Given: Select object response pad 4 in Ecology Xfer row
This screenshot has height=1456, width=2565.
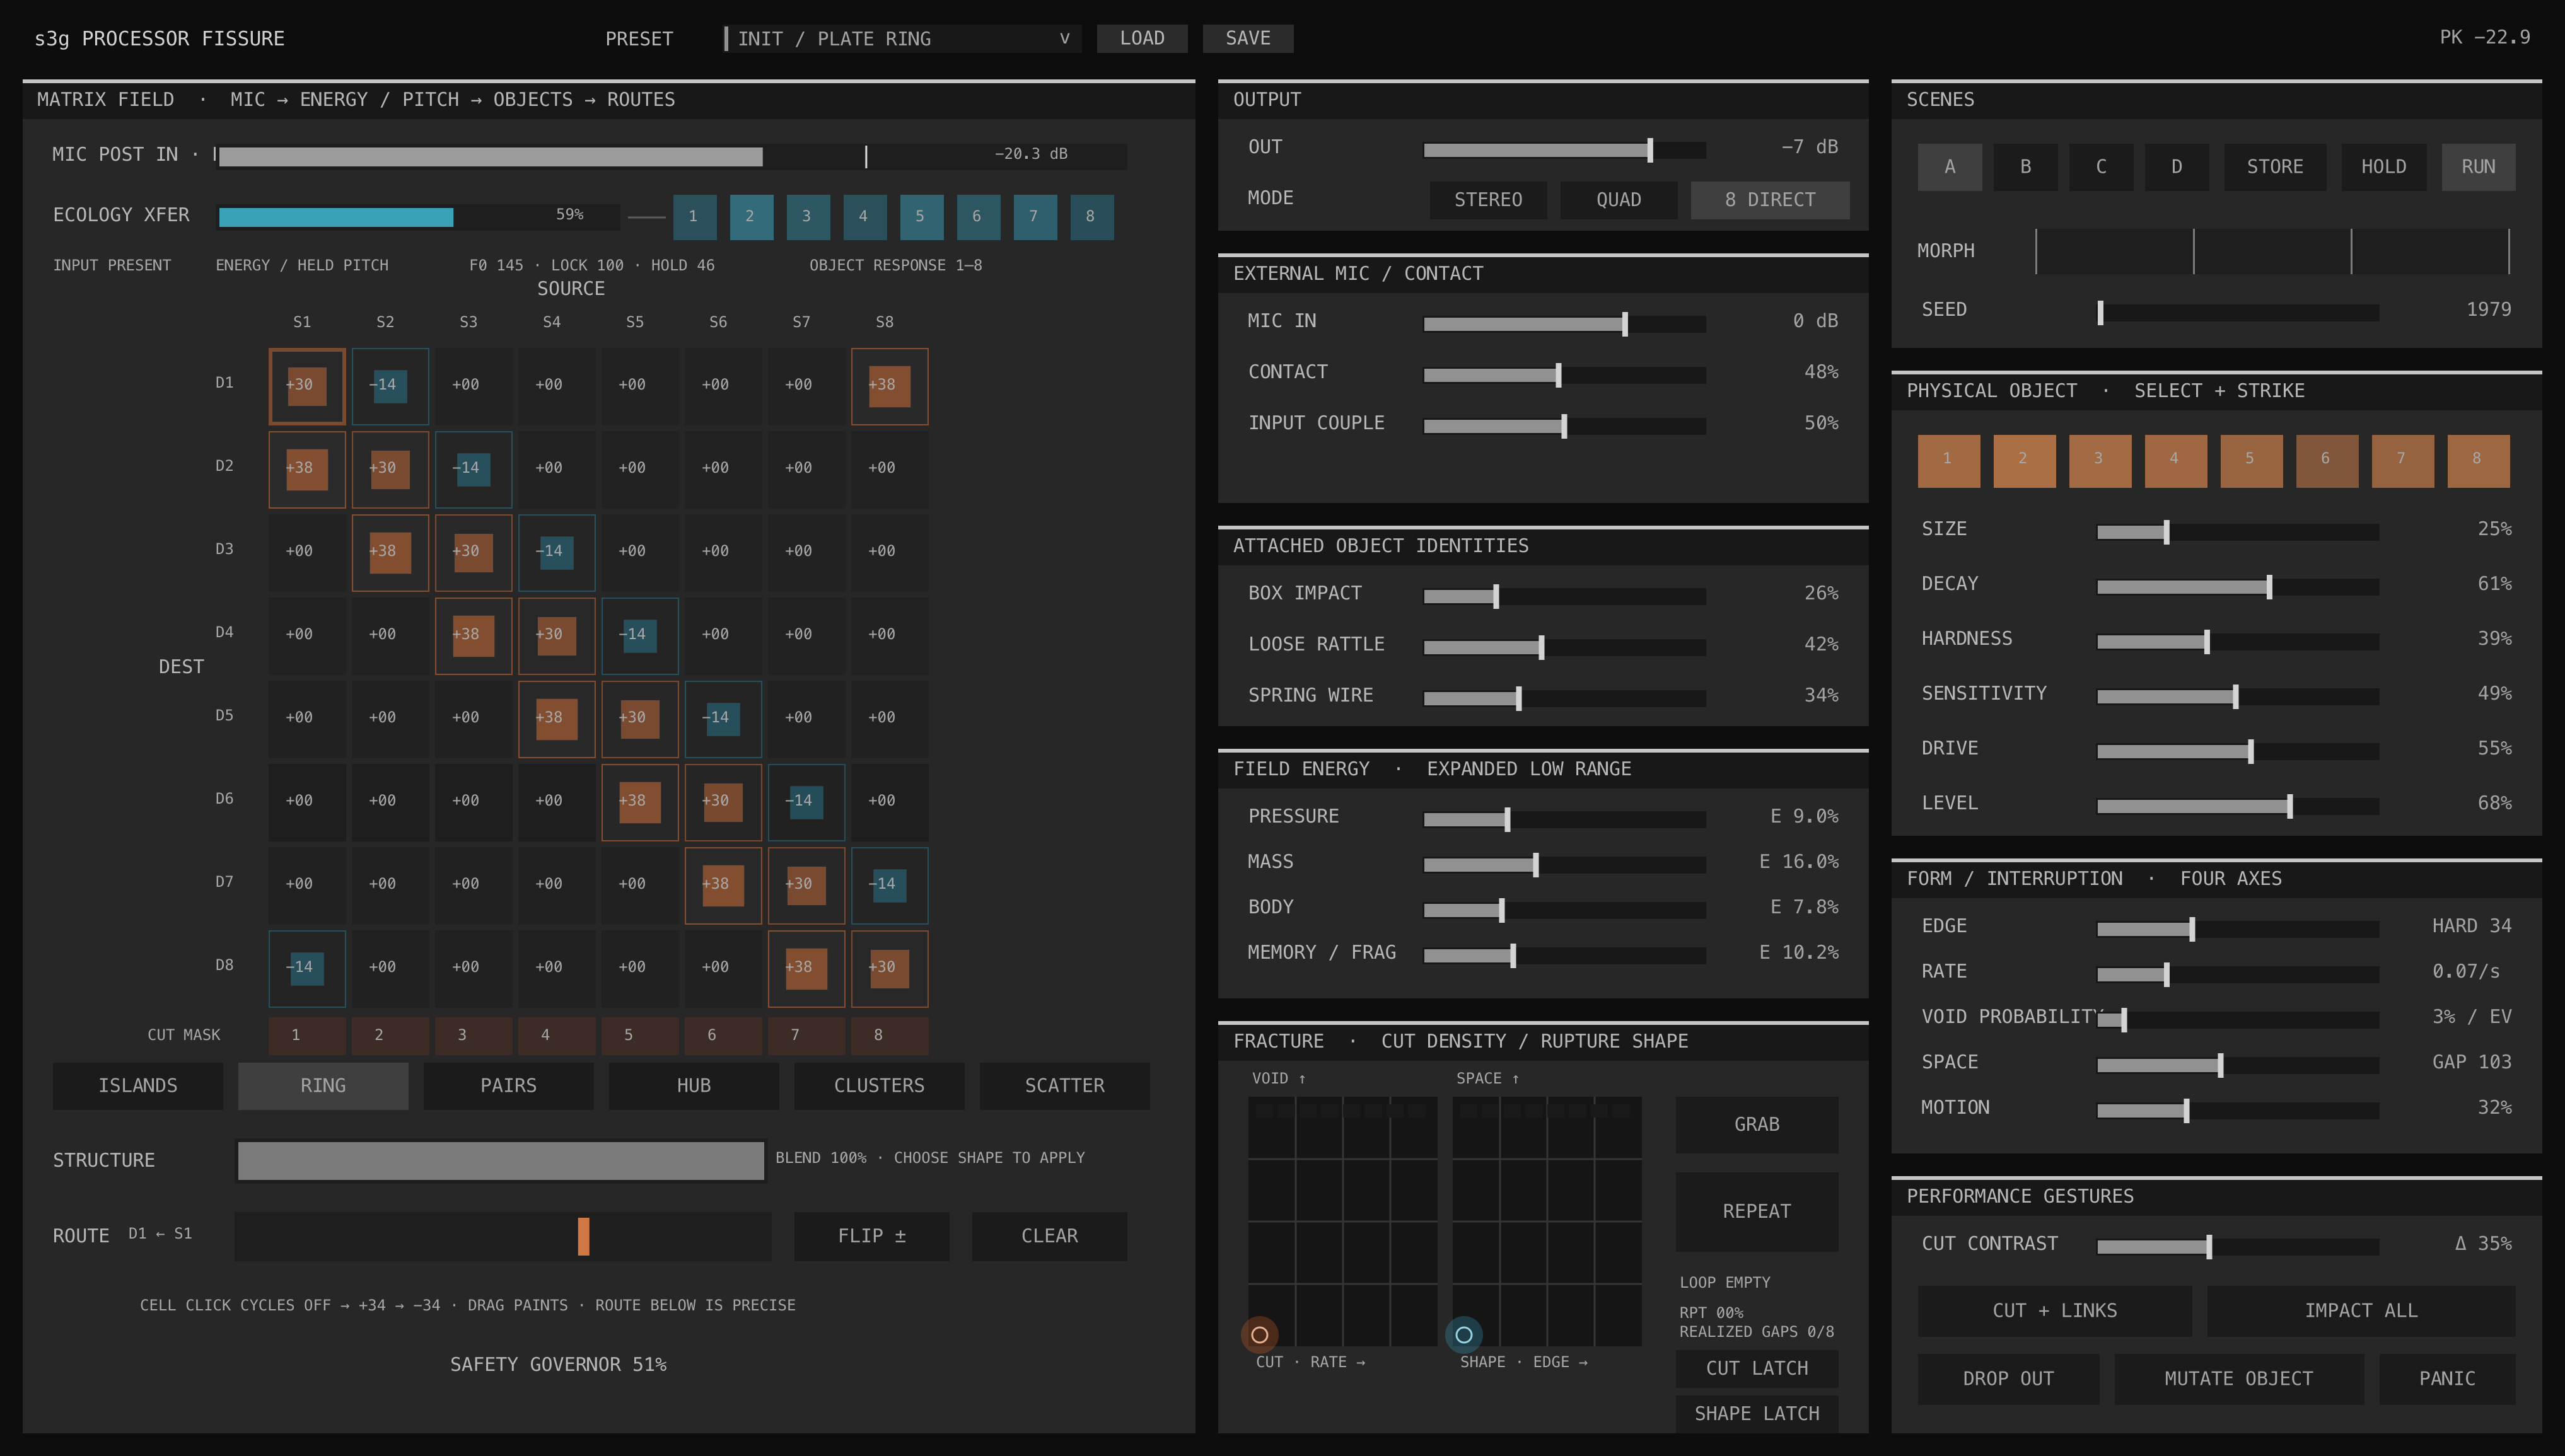Looking at the screenshot, I should (864, 216).
